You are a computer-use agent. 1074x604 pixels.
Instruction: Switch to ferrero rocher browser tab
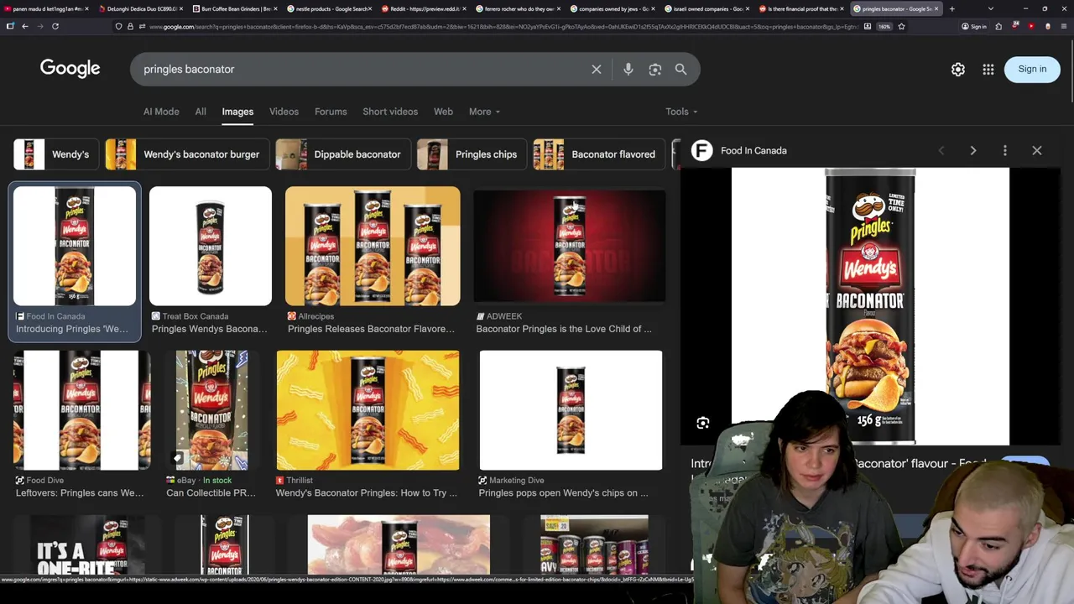point(519,8)
